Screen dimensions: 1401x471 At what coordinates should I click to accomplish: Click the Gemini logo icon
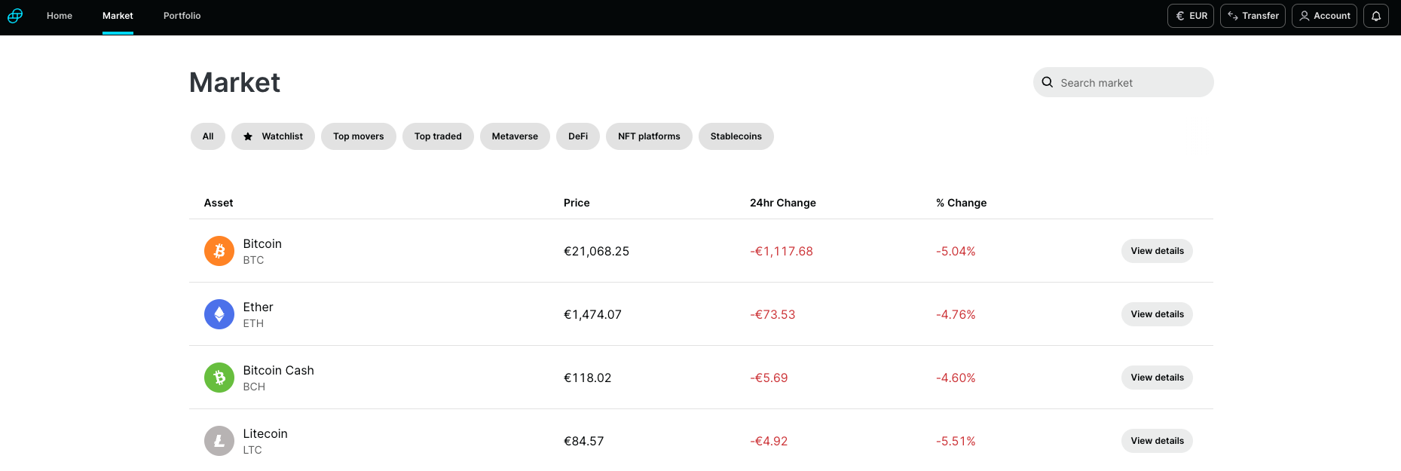point(15,16)
